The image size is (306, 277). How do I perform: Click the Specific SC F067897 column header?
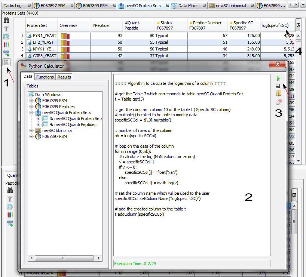click(x=244, y=25)
